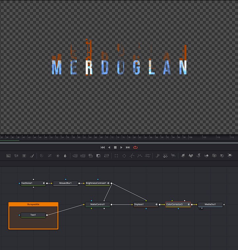Click the output square of MosaicBlur1 node

79,183
